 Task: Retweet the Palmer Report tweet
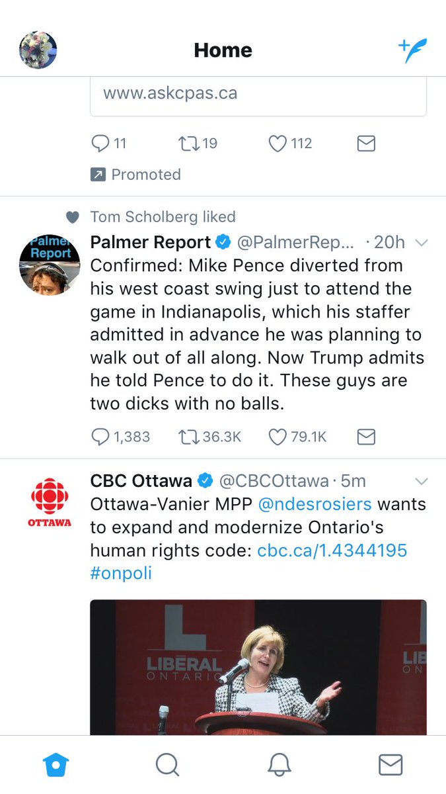(188, 437)
